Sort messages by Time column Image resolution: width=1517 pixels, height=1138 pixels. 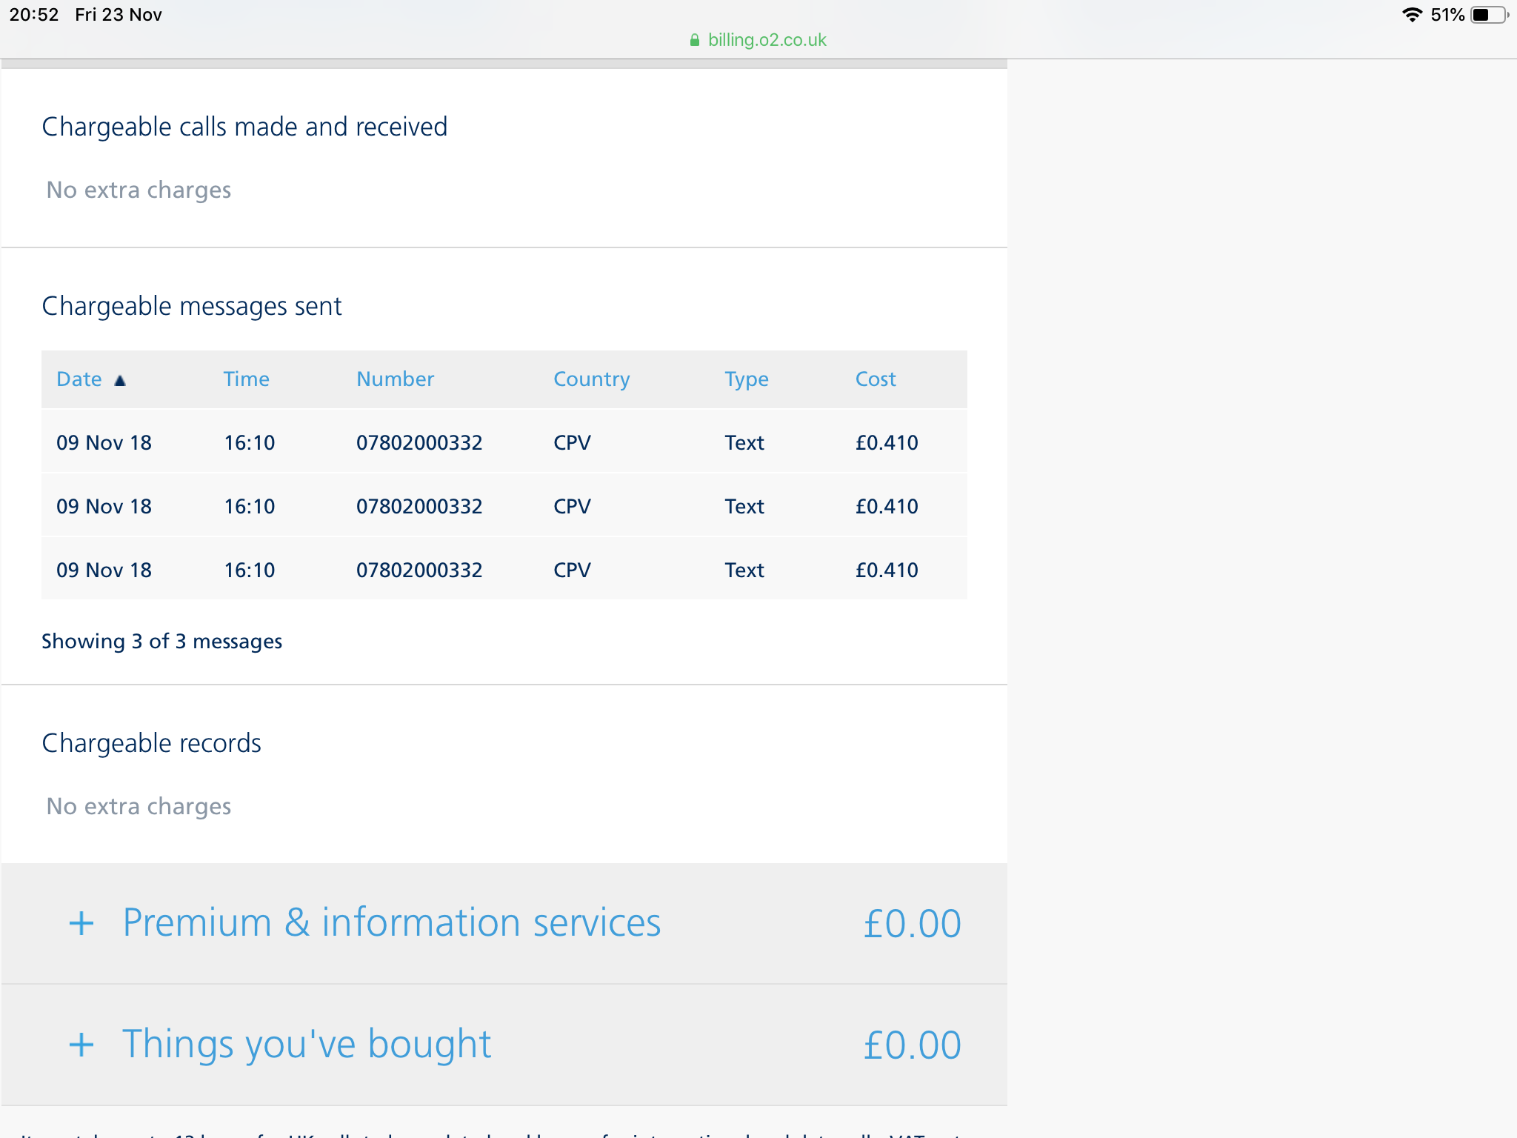tap(246, 379)
